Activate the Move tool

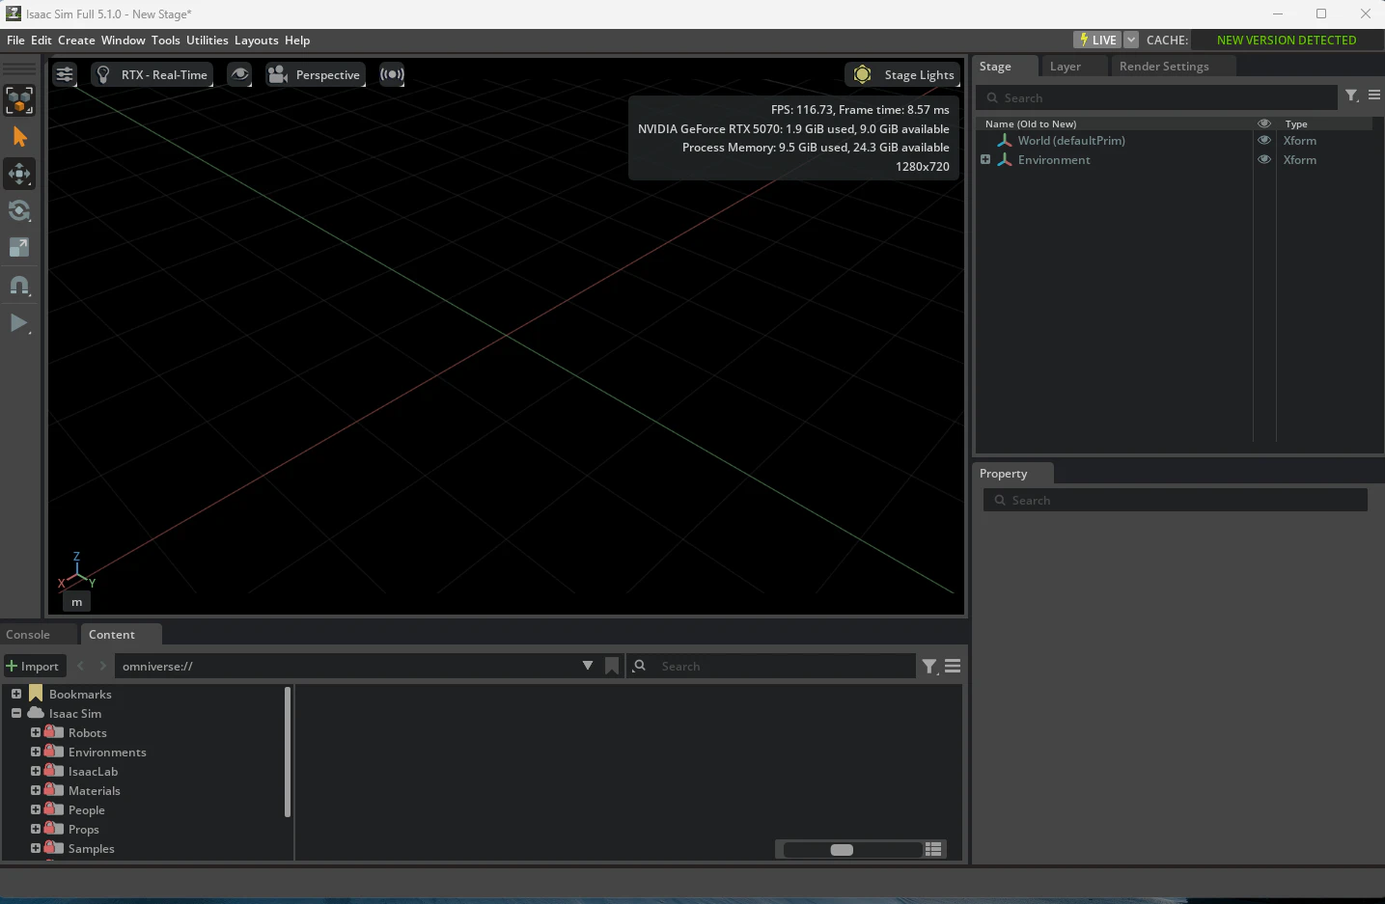click(19, 174)
